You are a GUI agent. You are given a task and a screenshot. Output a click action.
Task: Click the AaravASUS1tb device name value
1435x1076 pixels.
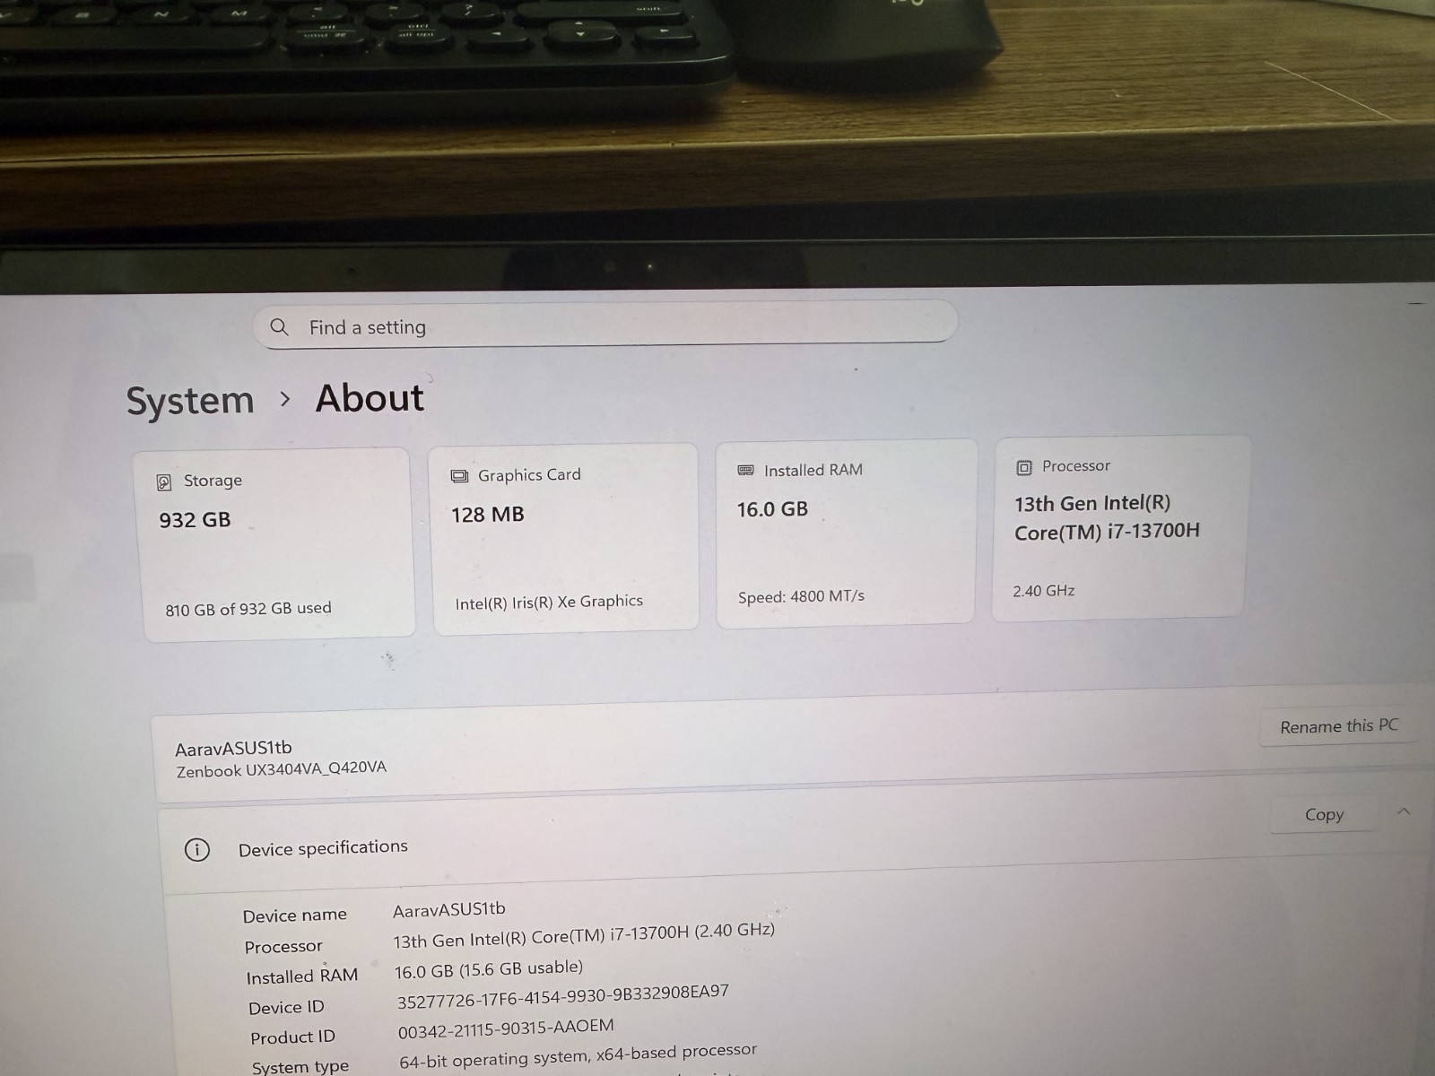point(449,909)
